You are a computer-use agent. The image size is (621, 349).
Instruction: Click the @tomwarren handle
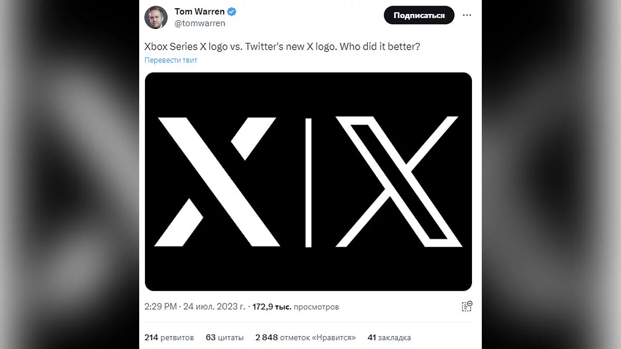pyautogui.click(x=200, y=23)
